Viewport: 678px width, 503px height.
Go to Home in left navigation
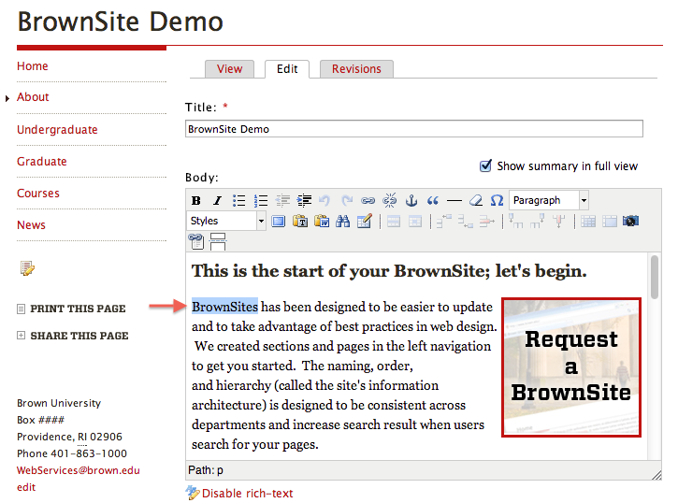[33, 66]
